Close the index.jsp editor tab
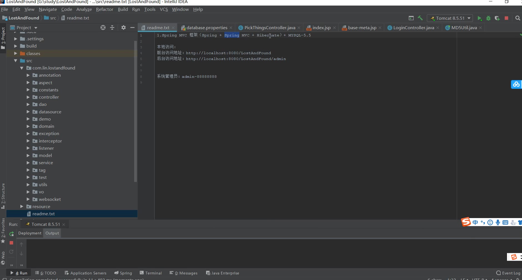The height and width of the screenshot is (280, 522). 334,28
